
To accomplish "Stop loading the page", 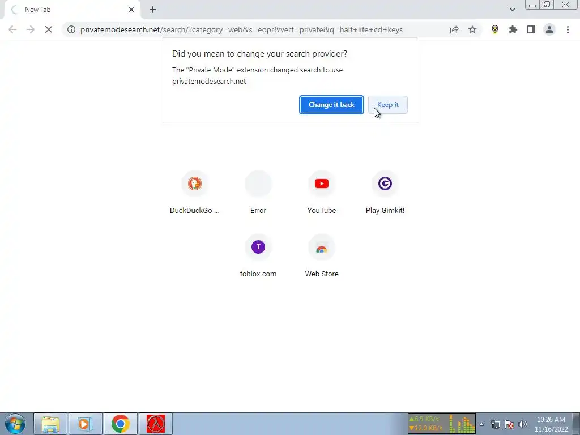I will [x=49, y=29].
